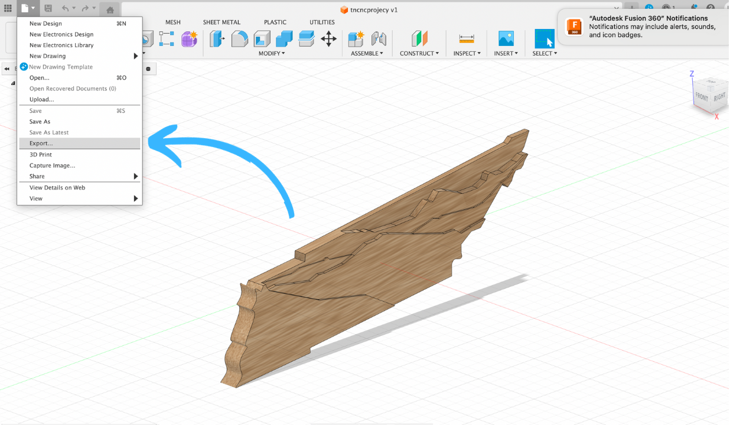This screenshot has width=756, height=425.
Task: Select the Press Pull tool
Action: 217,39
